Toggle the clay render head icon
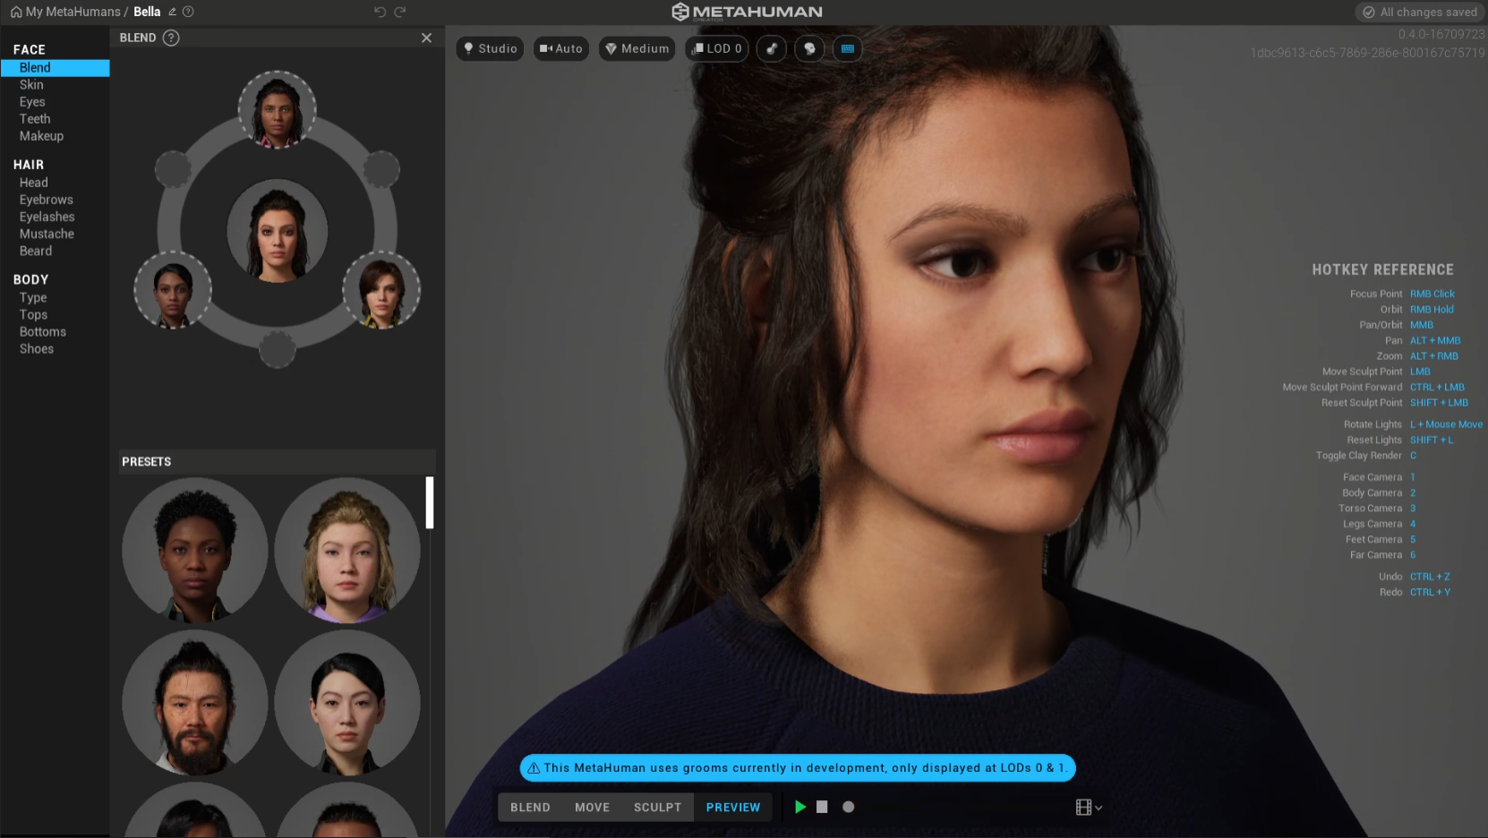 point(809,48)
